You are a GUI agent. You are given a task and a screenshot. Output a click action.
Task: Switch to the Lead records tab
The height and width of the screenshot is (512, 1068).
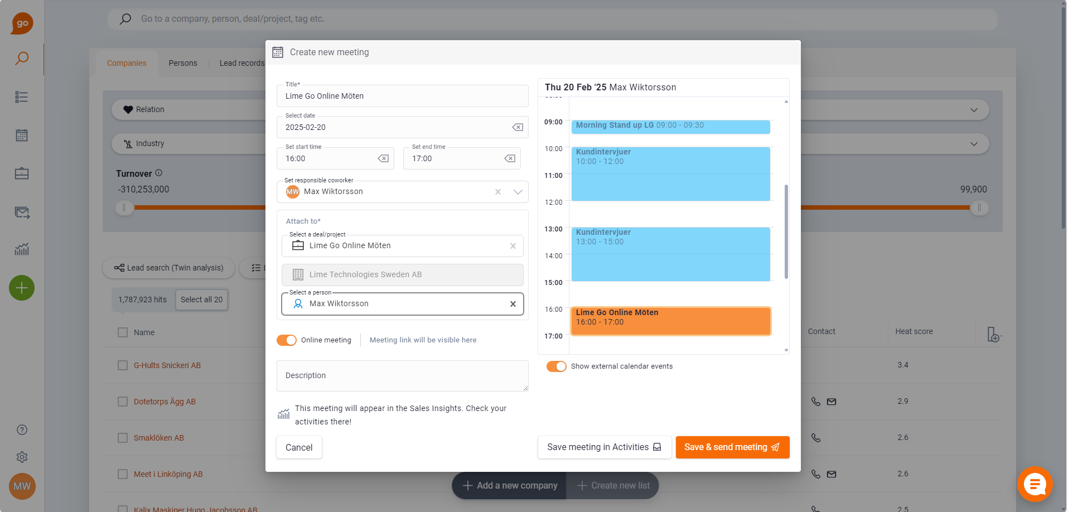(242, 63)
